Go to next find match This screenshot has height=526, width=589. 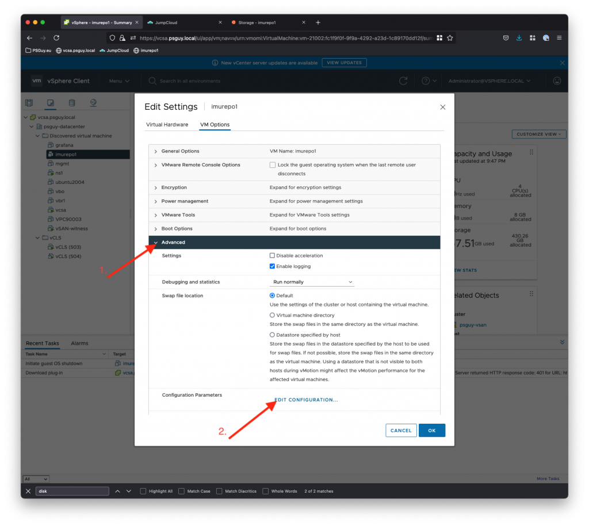tap(129, 491)
